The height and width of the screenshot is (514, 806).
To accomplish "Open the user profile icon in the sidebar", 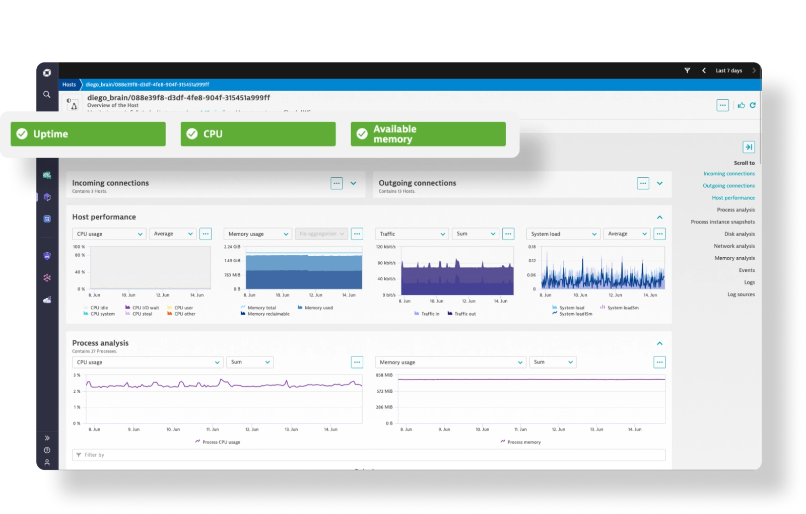I will [47, 462].
